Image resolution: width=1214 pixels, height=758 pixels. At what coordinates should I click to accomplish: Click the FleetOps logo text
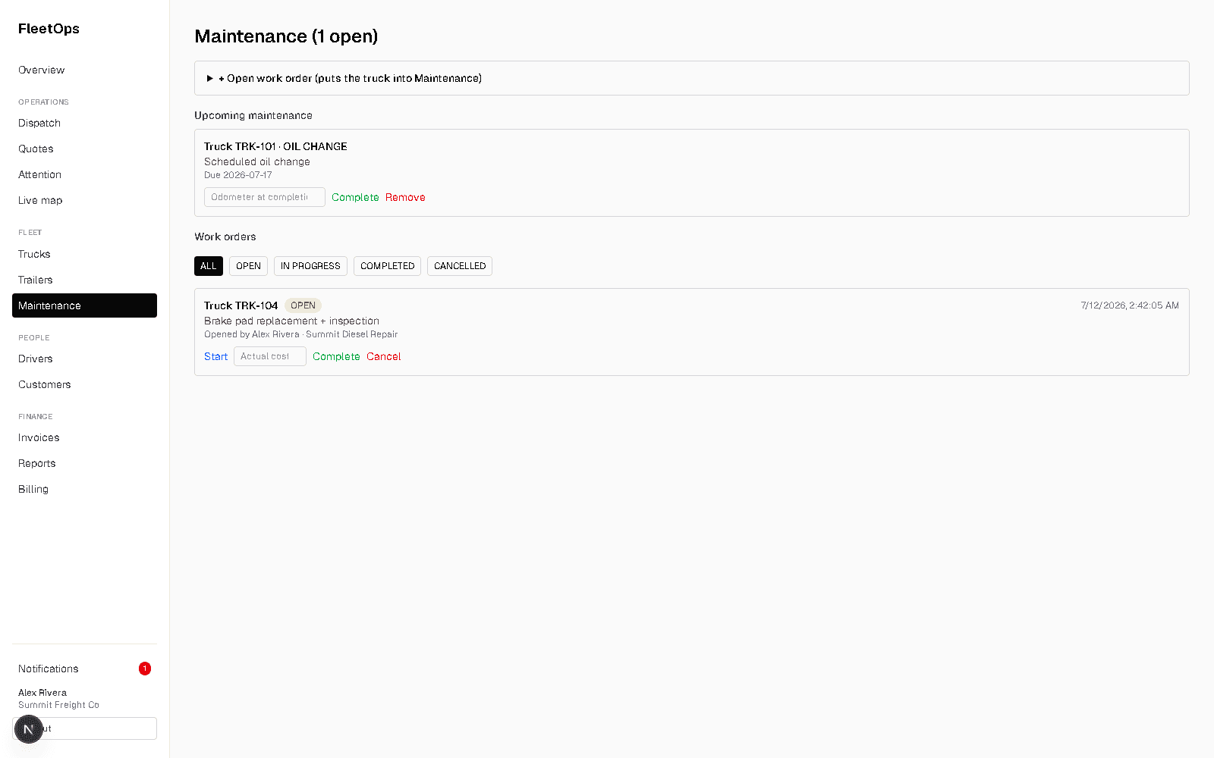click(x=49, y=29)
